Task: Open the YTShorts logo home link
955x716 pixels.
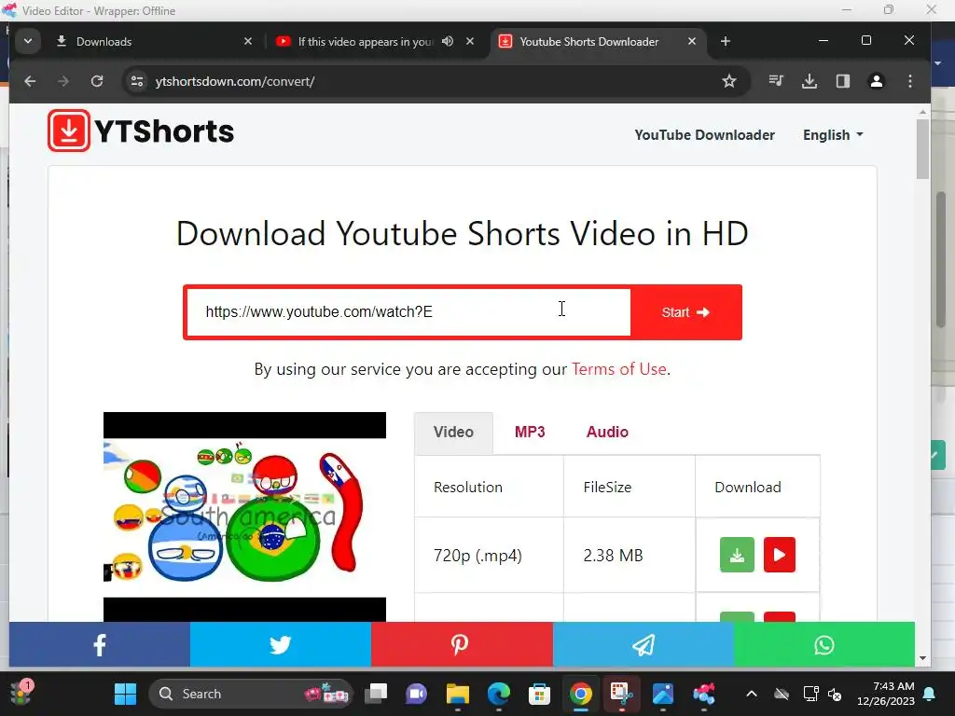Action: click(141, 131)
